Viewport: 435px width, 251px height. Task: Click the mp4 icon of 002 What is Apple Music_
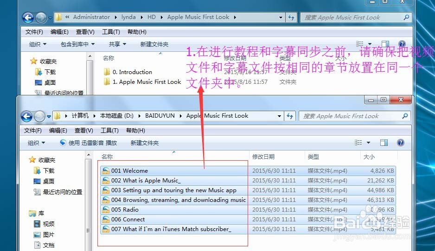pyautogui.click(x=106, y=180)
